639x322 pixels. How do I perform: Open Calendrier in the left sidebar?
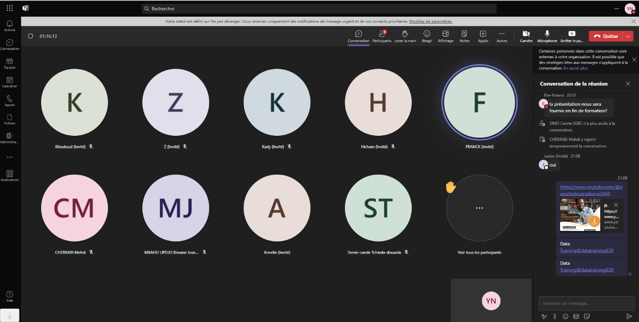10,82
